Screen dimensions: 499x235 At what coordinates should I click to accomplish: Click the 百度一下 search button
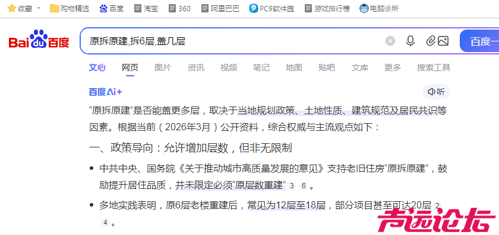point(479,41)
